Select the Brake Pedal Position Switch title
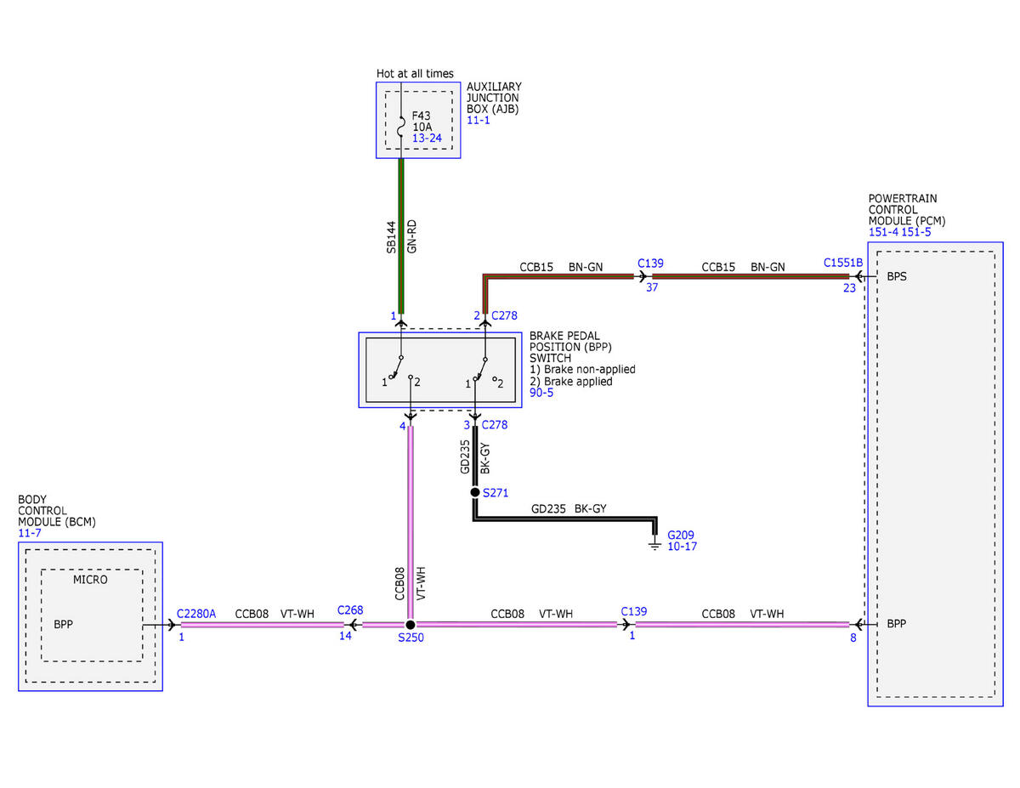 point(570,347)
